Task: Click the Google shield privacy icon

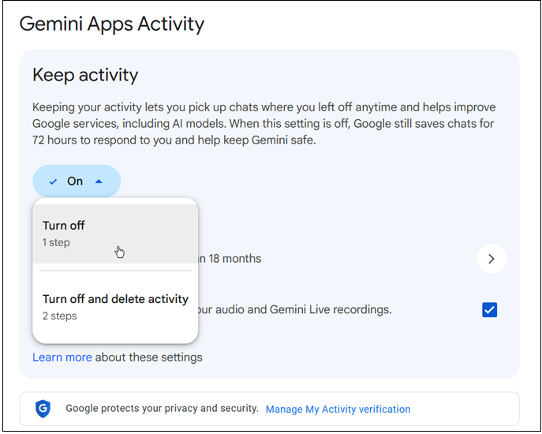Action: [43, 409]
